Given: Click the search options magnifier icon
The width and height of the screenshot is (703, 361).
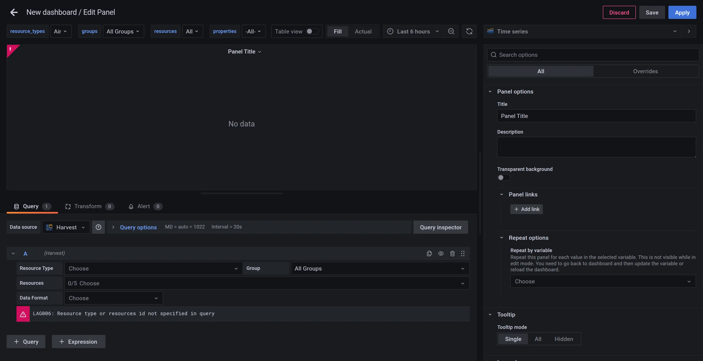Looking at the screenshot, I should [x=494, y=55].
